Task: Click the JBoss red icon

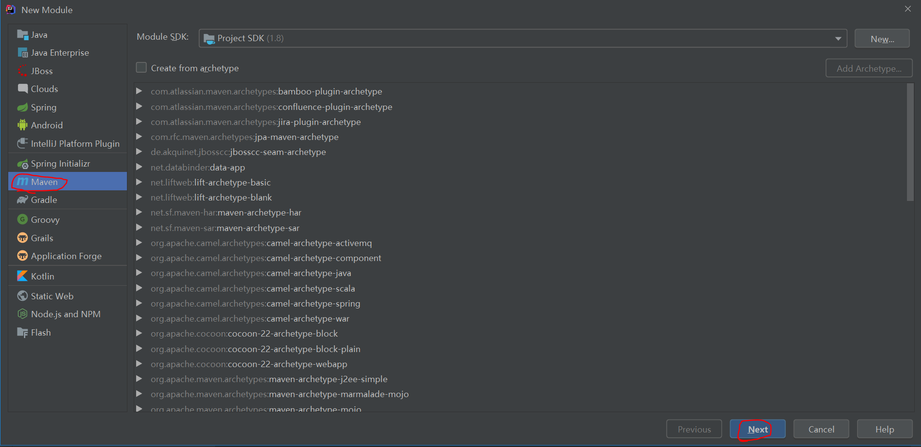Action: (x=22, y=71)
